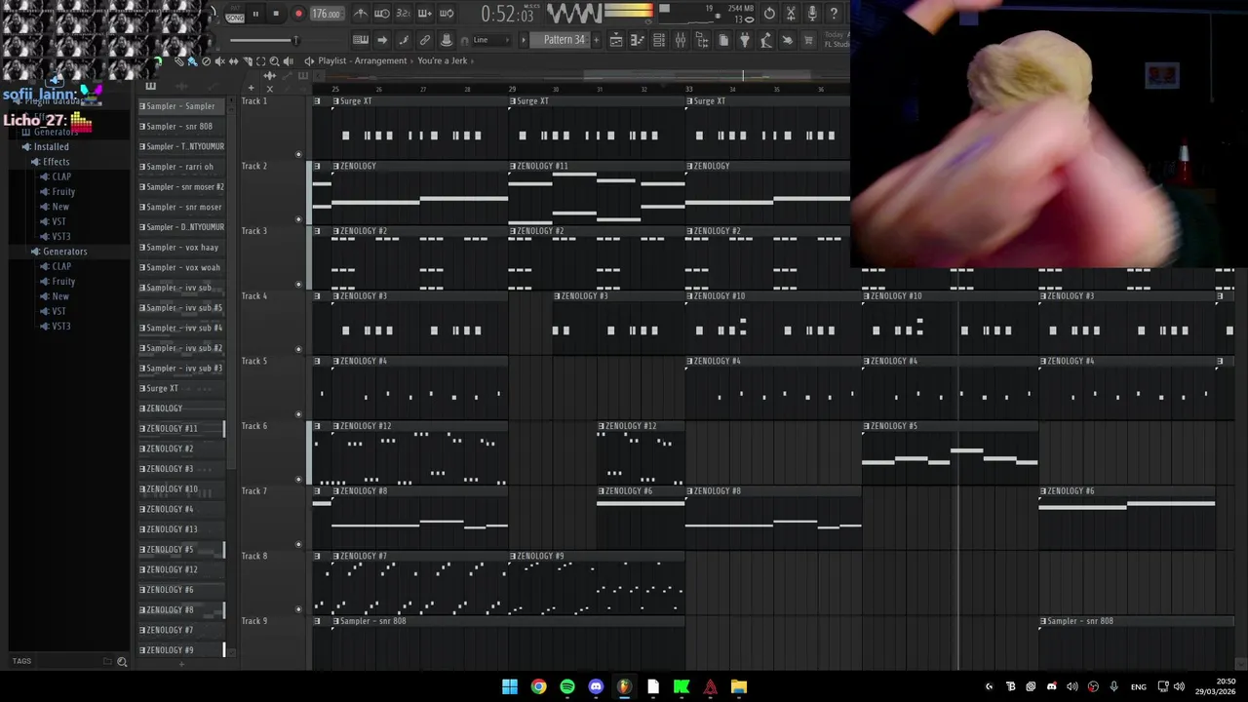Mute Track 6 using its dot
The width and height of the screenshot is (1248, 702).
pos(298,479)
